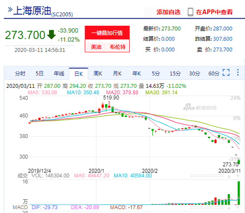This screenshot has width=245, height=213.
Task: Click the 2020/1 date axis label
Action: (x=96, y=171)
